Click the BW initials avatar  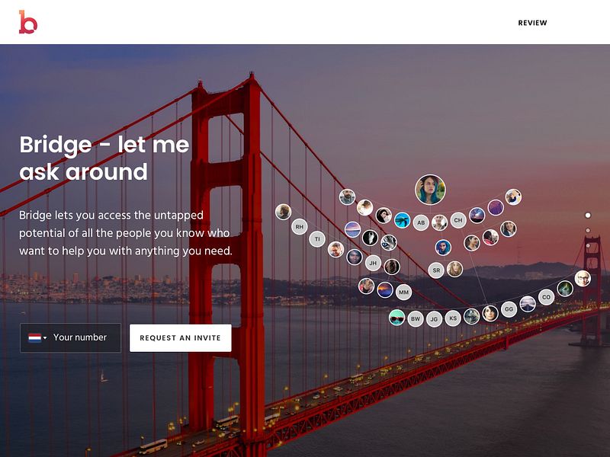416,319
